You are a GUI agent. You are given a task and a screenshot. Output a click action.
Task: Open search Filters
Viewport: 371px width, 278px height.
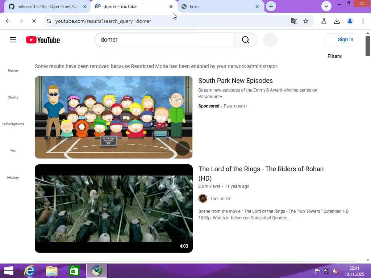334,56
